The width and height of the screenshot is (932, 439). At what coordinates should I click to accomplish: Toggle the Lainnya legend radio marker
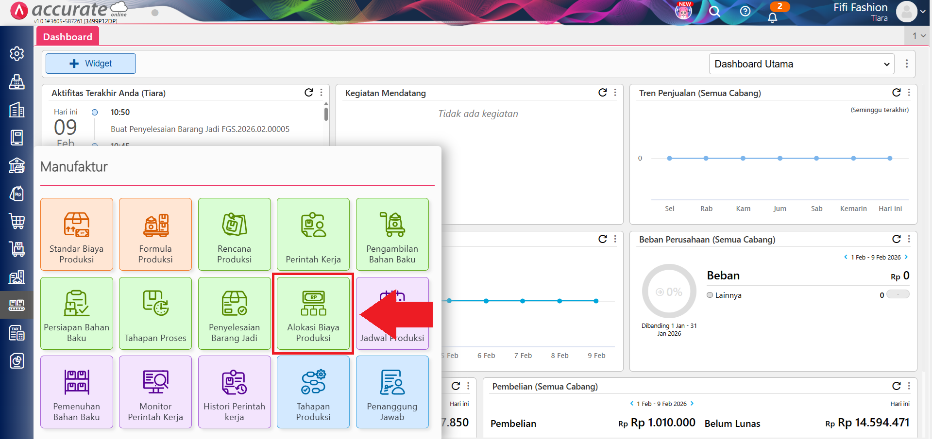point(710,295)
